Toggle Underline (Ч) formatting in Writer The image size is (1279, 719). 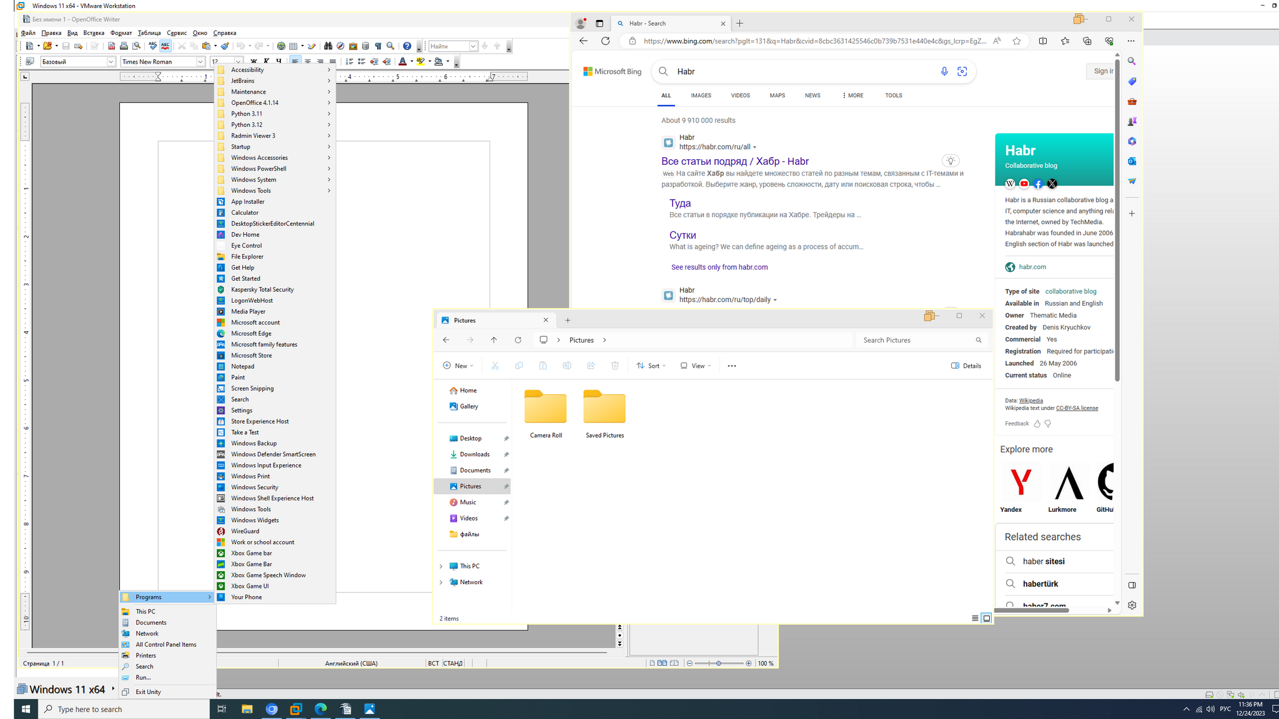click(279, 61)
